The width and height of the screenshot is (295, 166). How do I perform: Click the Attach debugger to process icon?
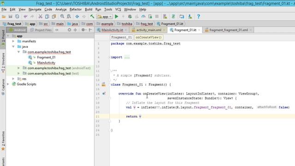[150, 17]
